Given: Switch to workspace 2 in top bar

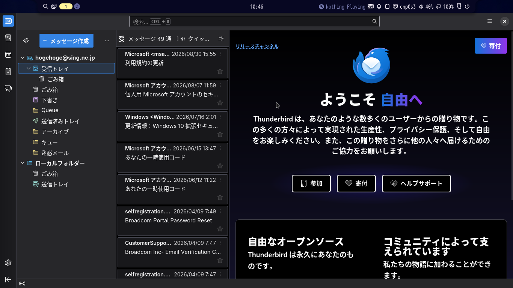Looking at the screenshot, I should click(77, 6).
